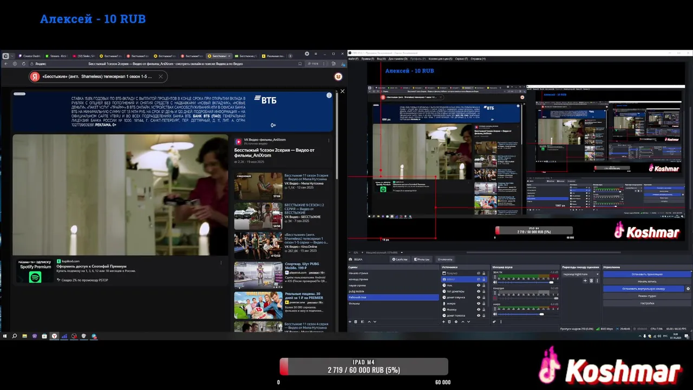Open scene filters icon in Scenes panel
The width and height of the screenshot is (693, 390).
363,322
